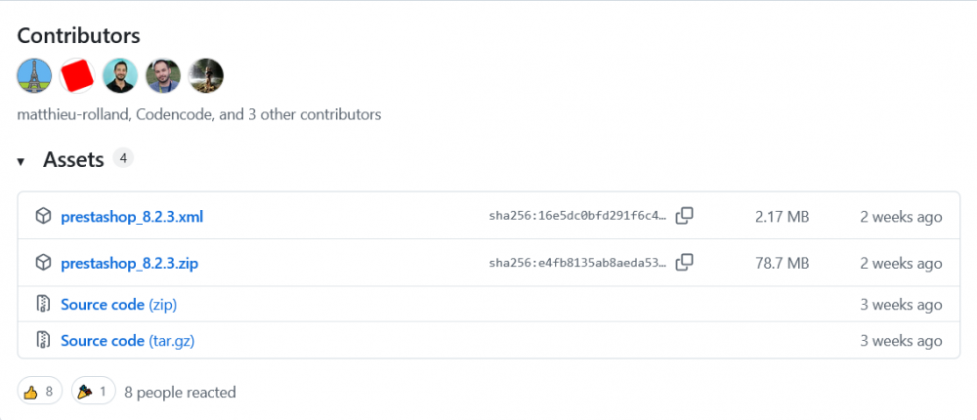Download prestashop_8.2.3.zip release archive
Screen dimensions: 977x420
coord(130,263)
